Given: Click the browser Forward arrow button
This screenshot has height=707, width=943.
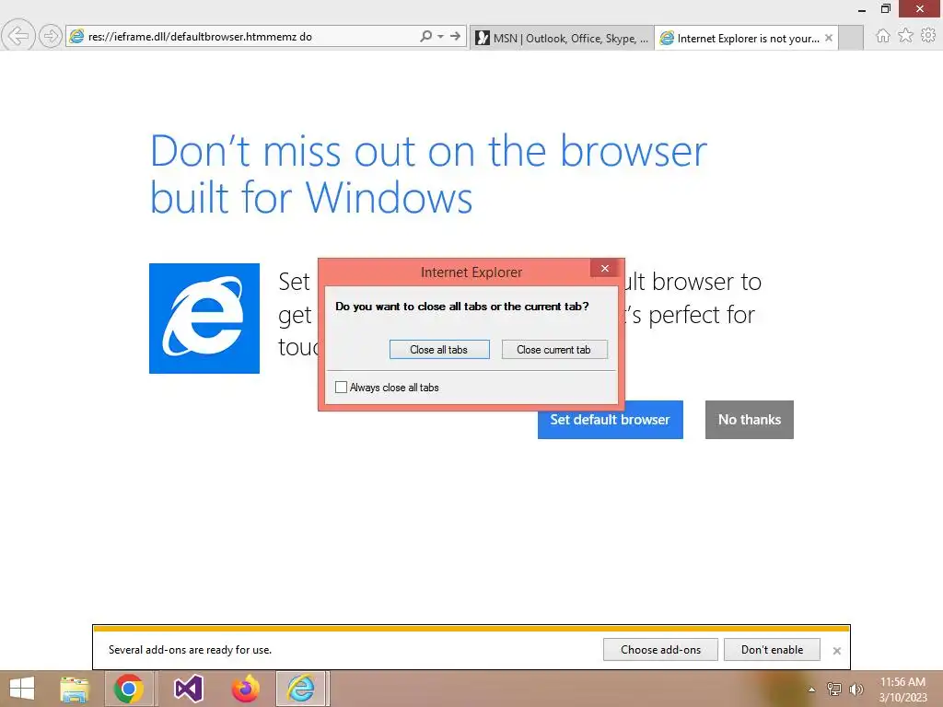Looking at the screenshot, I should [x=51, y=36].
